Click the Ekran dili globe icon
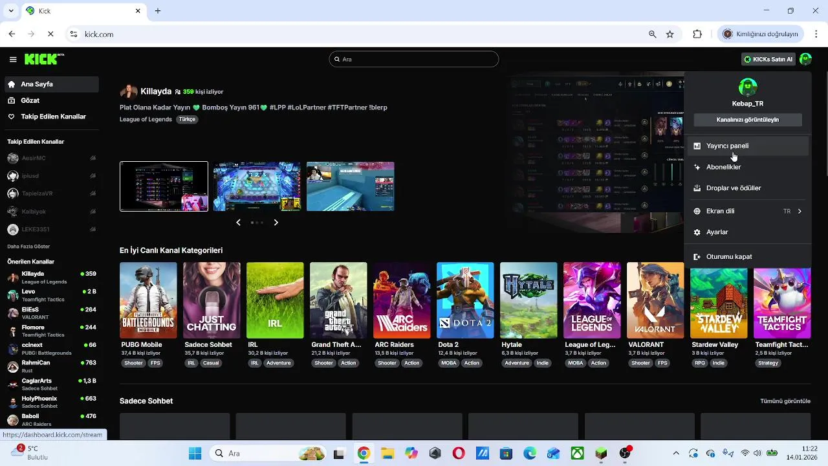828x466 pixels. 697,211
